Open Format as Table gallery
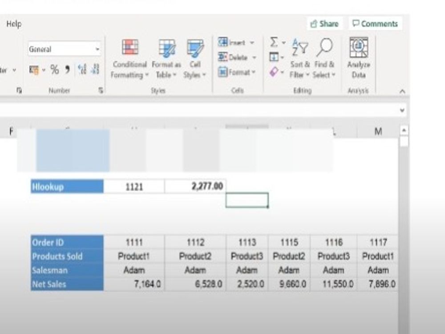Screen dimensions: 445x334 [166, 59]
